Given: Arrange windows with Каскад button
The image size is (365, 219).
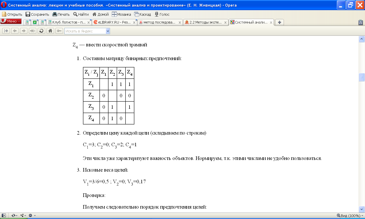Looking at the screenshot, I should 142,14.
